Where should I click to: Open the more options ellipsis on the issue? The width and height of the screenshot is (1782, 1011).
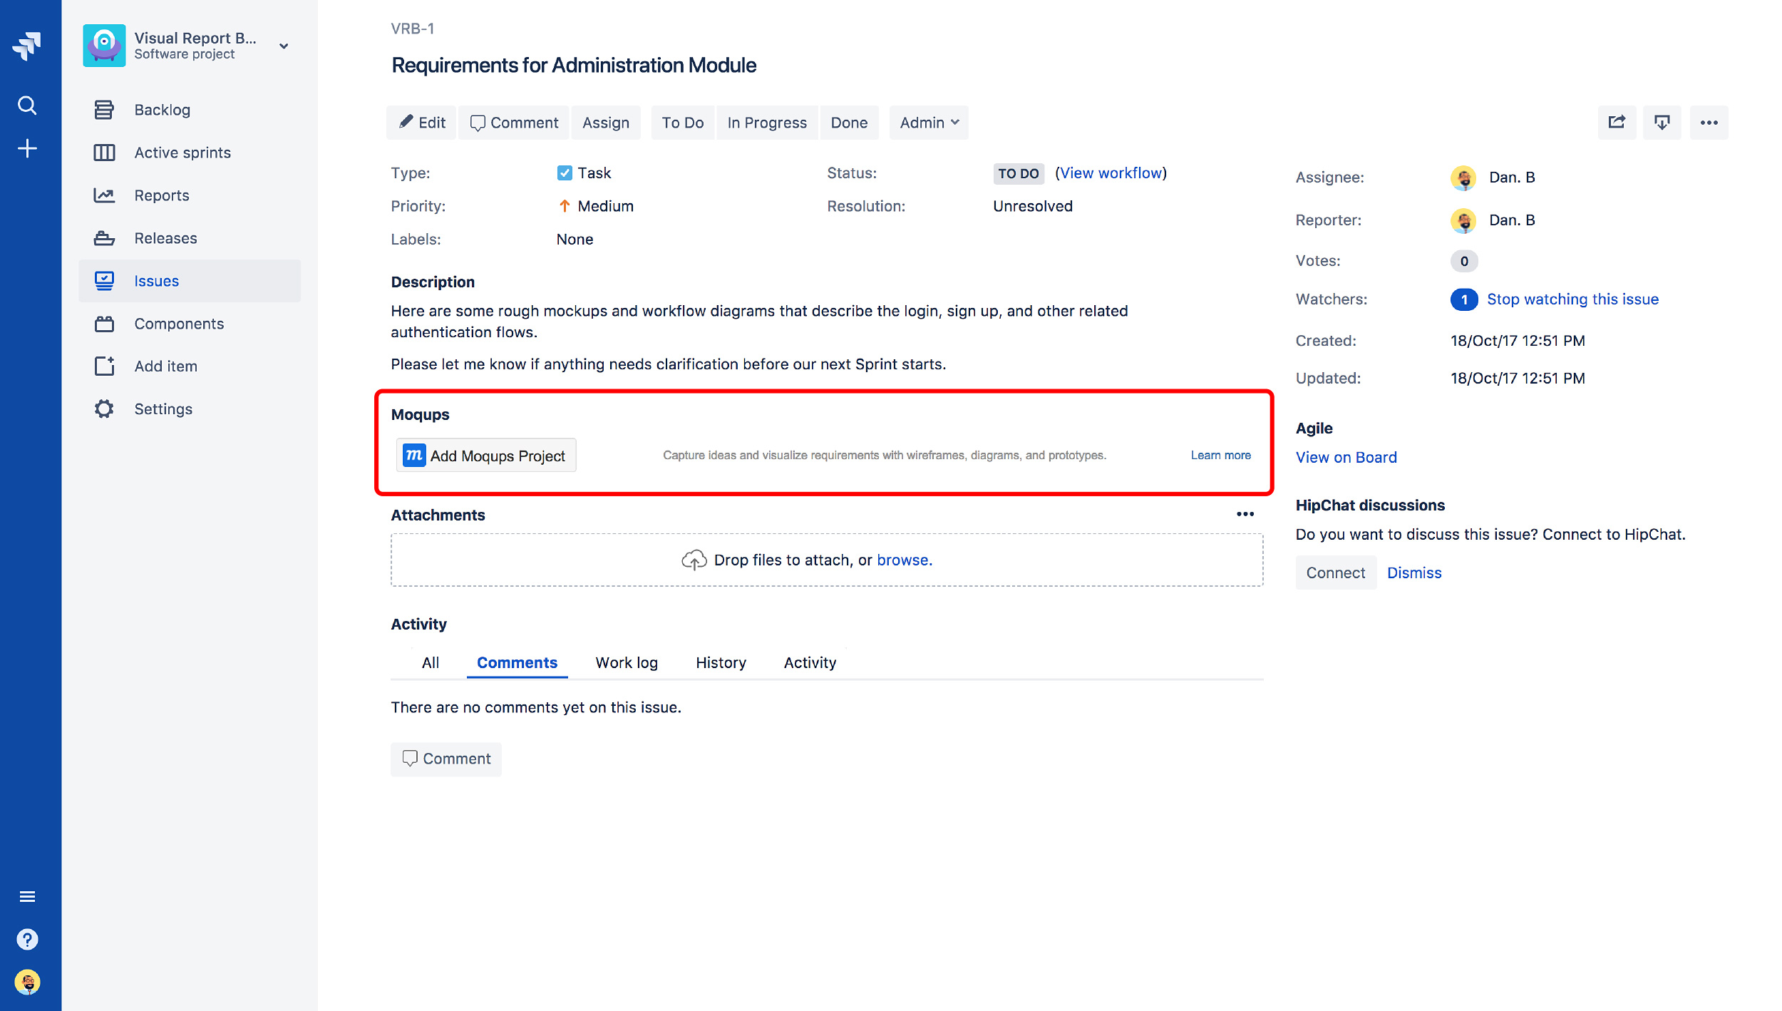[x=1709, y=122]
